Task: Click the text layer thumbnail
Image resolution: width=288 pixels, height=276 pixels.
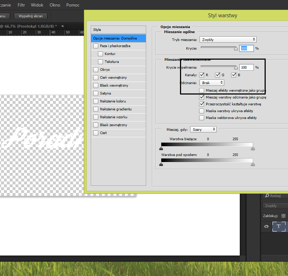Action: click(x=279, y=226)
